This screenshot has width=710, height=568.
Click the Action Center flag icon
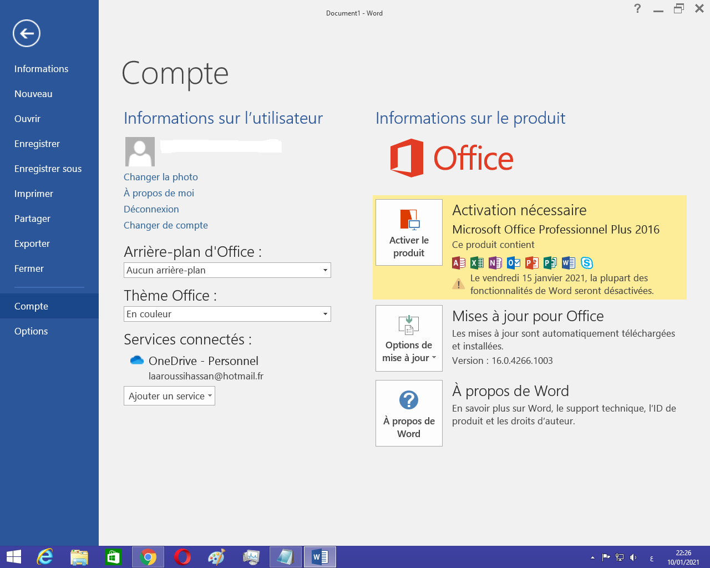tap(606, 557)
